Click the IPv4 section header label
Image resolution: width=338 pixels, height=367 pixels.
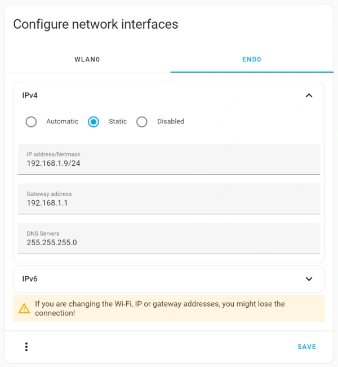(30, 95)
